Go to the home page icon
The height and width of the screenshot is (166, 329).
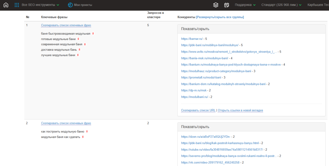[6, 5]
